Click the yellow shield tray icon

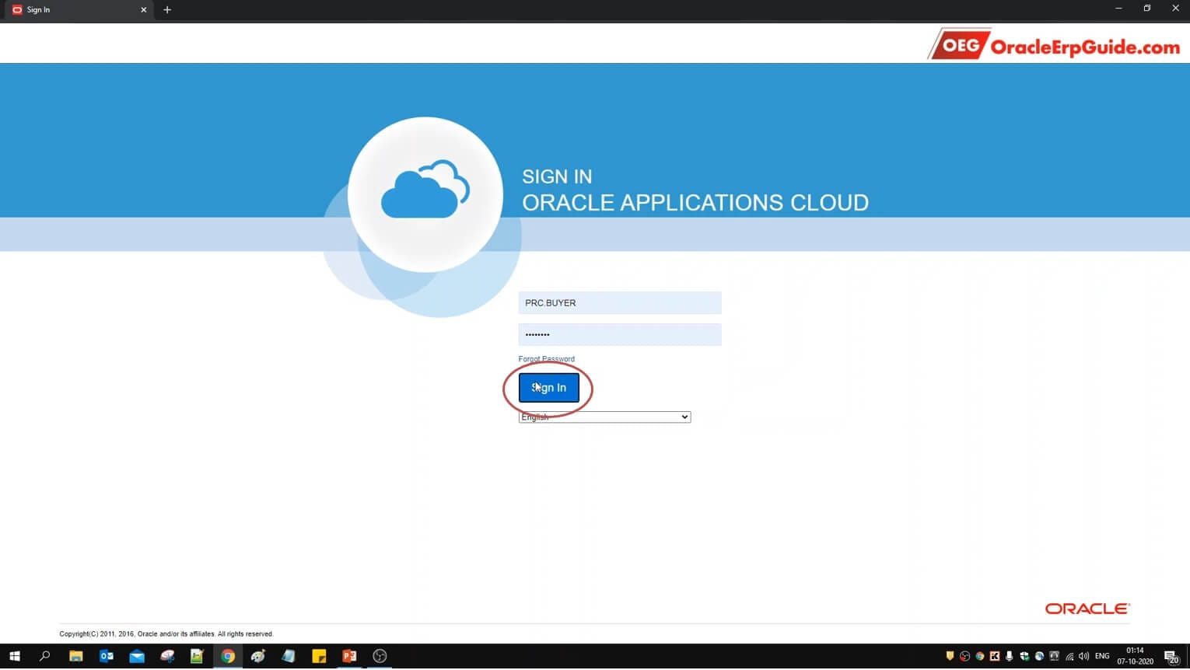click(950, 657)
